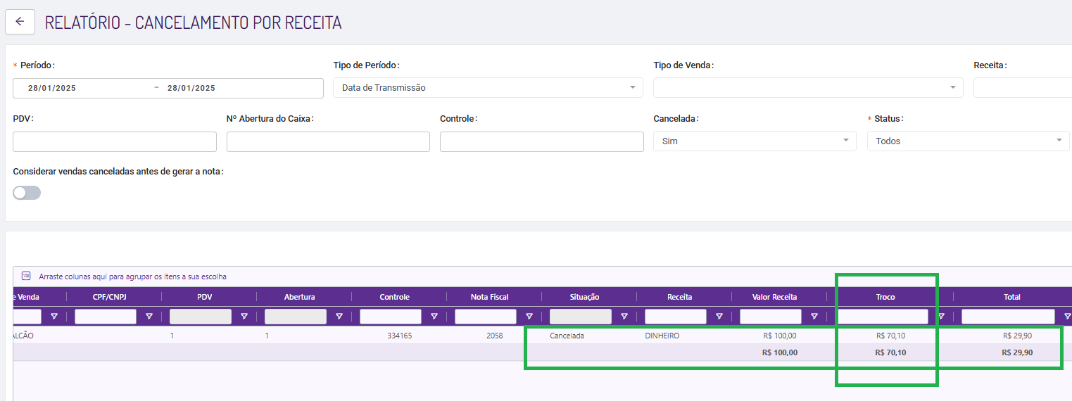The width and height of the screenshot is (1072, 401).
Task: Toggle considerar vendas canceladas switch
Action: [x=27, y=193]
